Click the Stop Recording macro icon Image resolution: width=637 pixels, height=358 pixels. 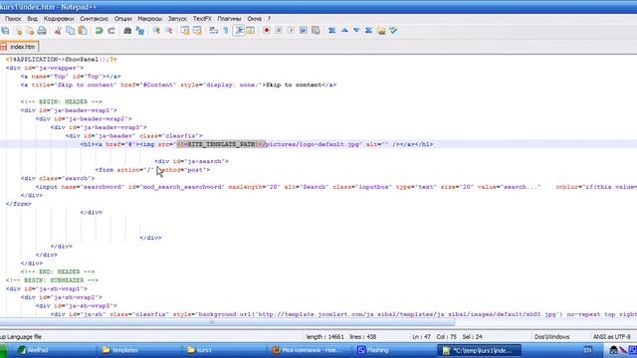pos(279,31)
